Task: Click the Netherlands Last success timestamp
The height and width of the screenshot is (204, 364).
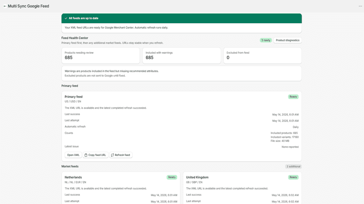Action: click(x=164, y=195)
